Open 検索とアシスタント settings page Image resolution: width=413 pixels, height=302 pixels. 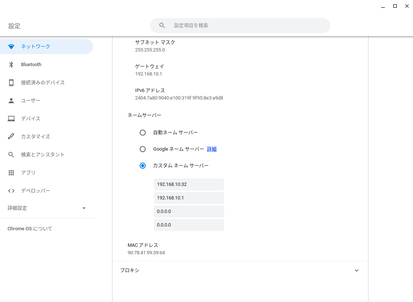[x=43, y=155]
